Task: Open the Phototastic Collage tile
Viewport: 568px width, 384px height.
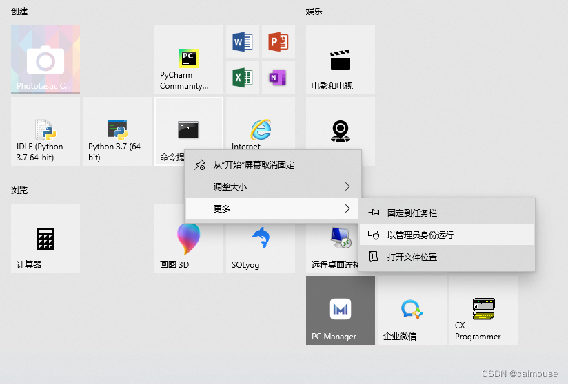Action: point(45,60)
